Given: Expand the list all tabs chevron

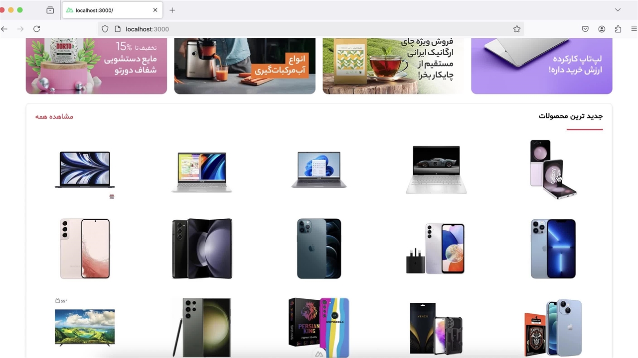Looking at the screenshot, I should tap(618, 10).
